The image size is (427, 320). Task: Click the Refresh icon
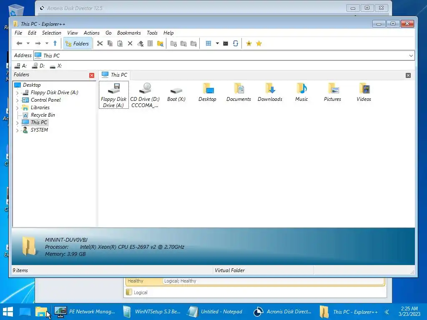[x=236, y=43]
